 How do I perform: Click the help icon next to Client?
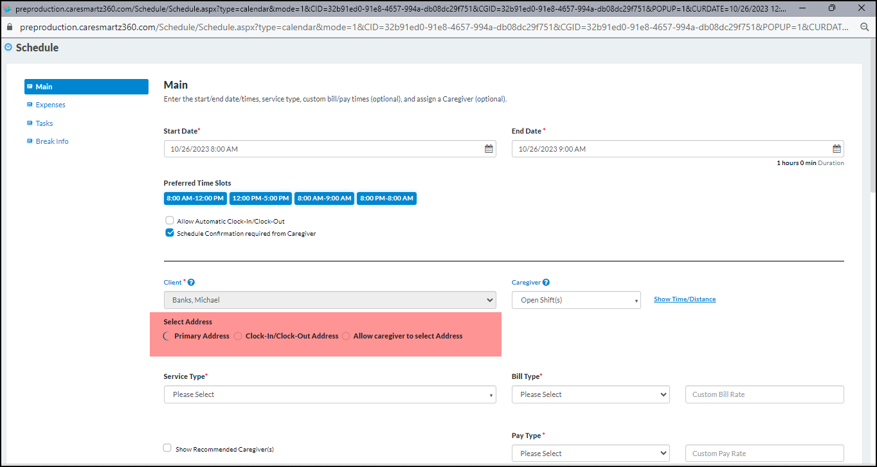tap(191, 283)
